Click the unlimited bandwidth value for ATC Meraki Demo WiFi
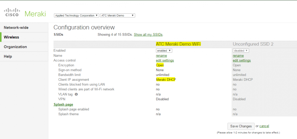Screen dimensions: 297x139 pos(162,75)
